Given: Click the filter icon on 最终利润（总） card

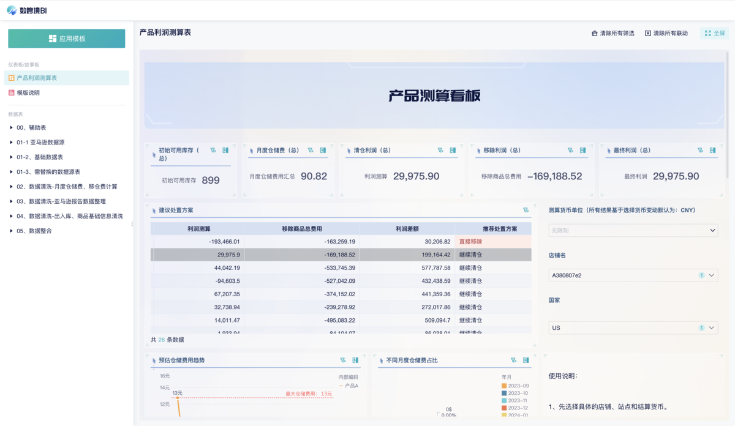Looking at the screenshot, I should [699, 149].
